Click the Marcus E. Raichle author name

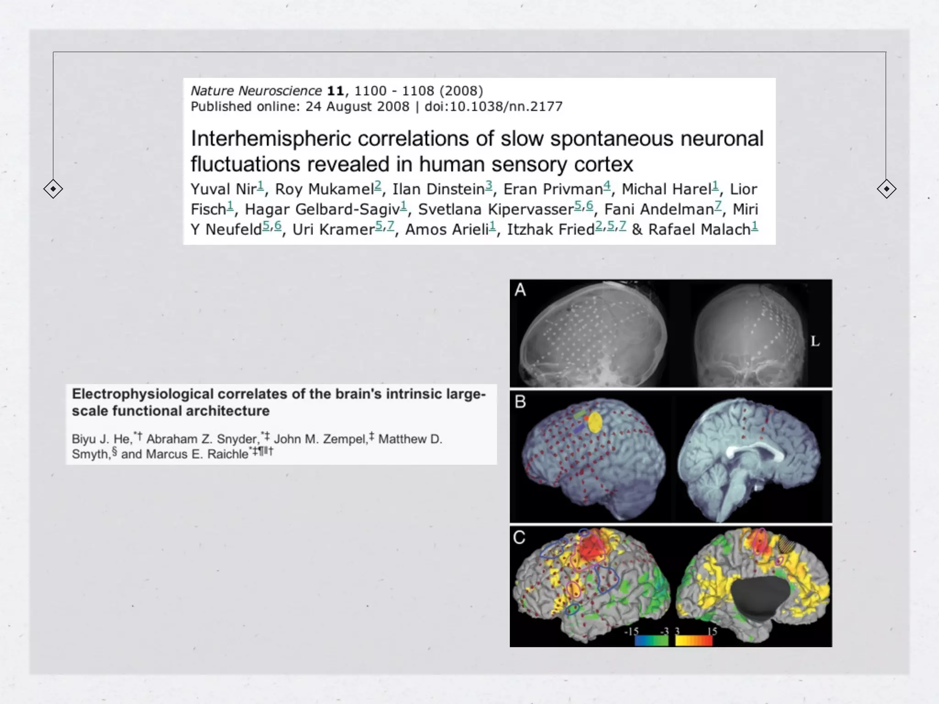pyautogui.click(x=197, y=454)
